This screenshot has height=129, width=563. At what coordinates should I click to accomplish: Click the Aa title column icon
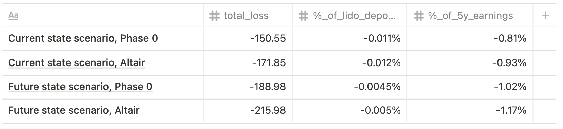(13, 16)
